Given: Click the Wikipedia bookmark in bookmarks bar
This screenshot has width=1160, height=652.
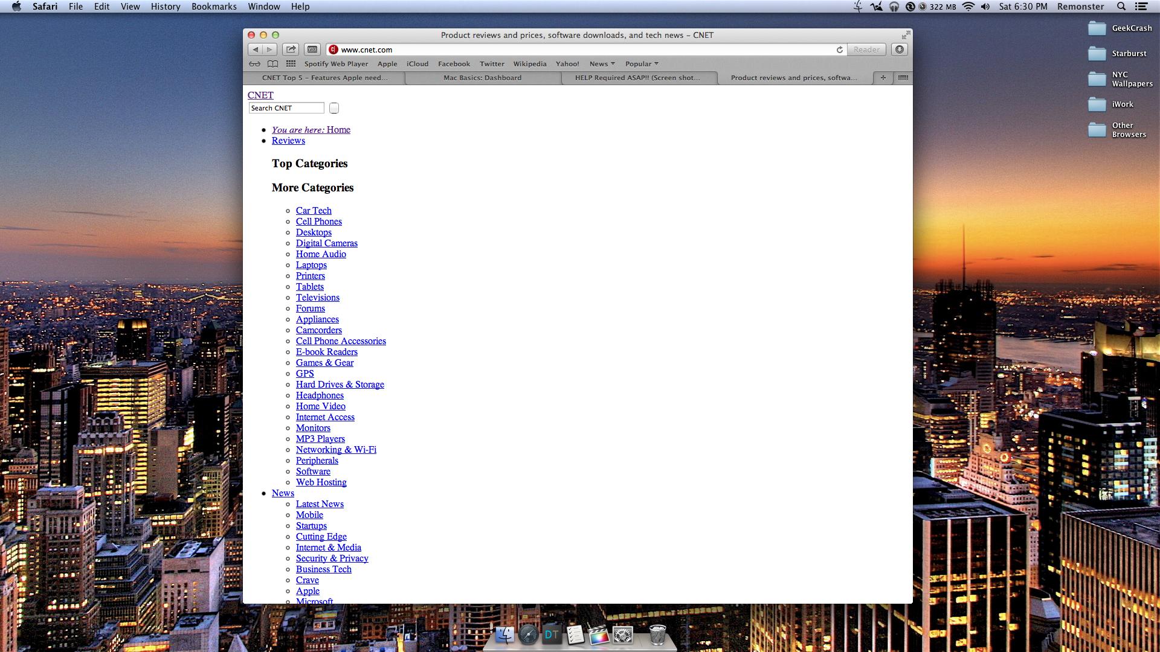Looking at the screenshot, I should 529,64.
